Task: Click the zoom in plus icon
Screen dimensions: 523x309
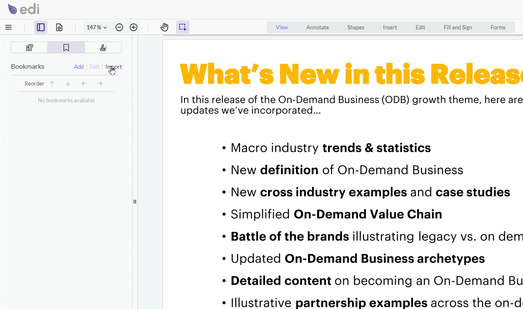Action: pos(134,27)
